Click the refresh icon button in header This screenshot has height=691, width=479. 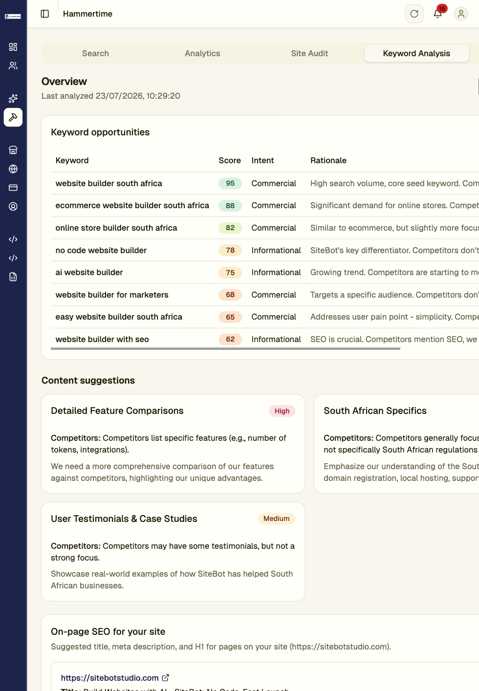[x=414, y=14]
